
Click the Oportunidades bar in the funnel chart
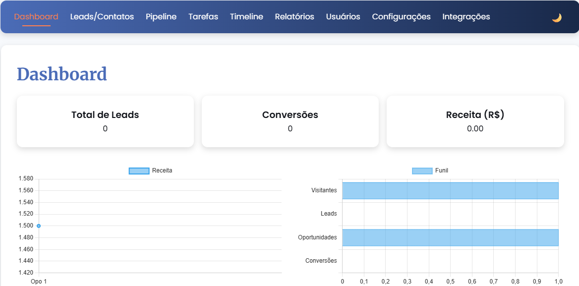tap(450, 237)
